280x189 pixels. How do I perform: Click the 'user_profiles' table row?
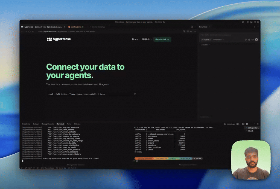[x=160, y=147]
